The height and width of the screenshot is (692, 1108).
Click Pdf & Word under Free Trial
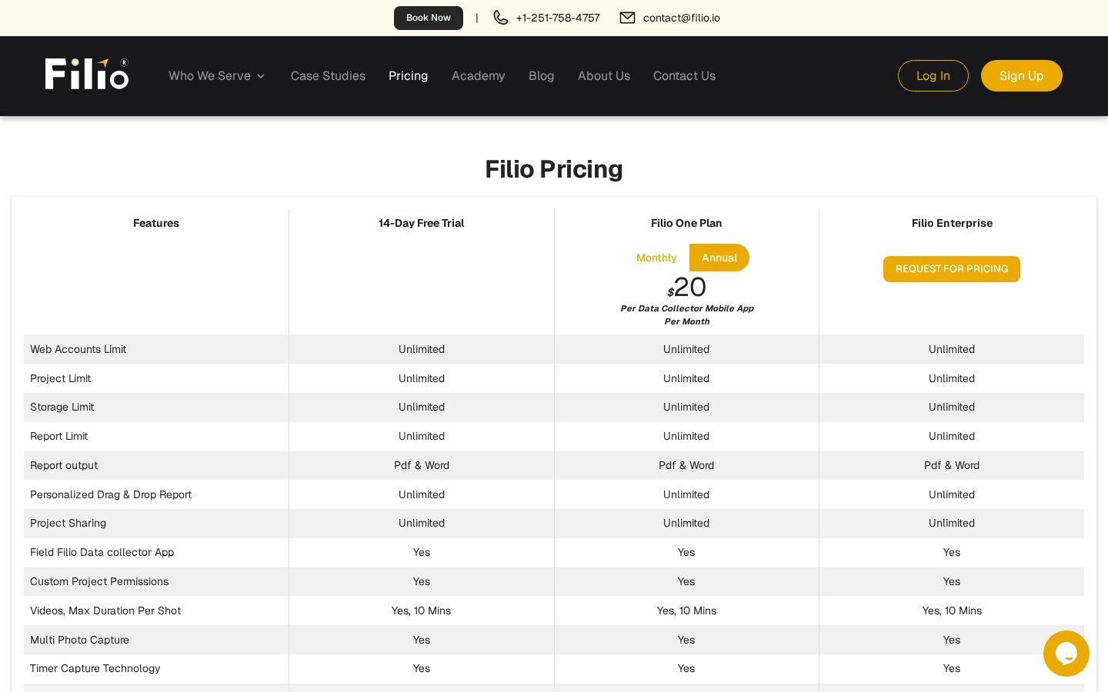422,465
